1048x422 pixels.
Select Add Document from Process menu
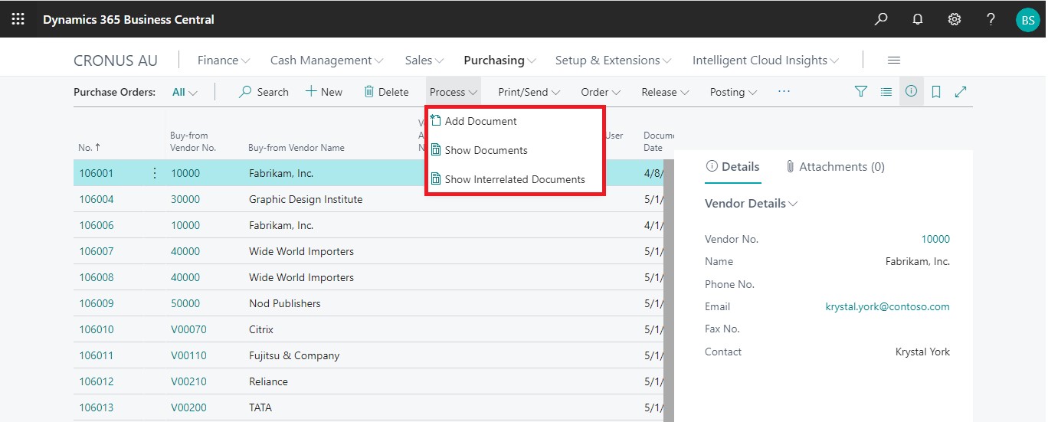coord(480,121)
